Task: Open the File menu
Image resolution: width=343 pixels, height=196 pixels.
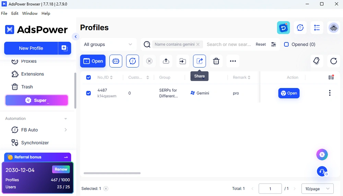Action: pos(4,13)
